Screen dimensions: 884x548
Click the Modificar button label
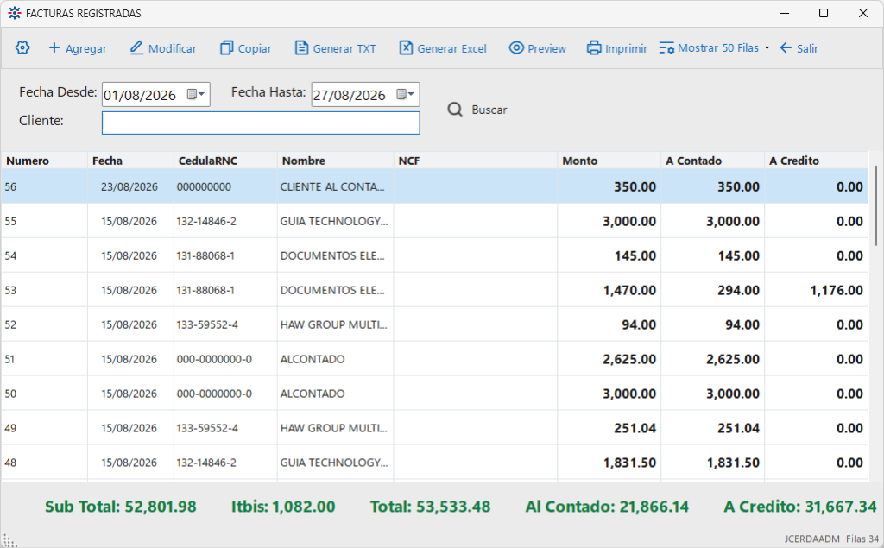point(173,48)
